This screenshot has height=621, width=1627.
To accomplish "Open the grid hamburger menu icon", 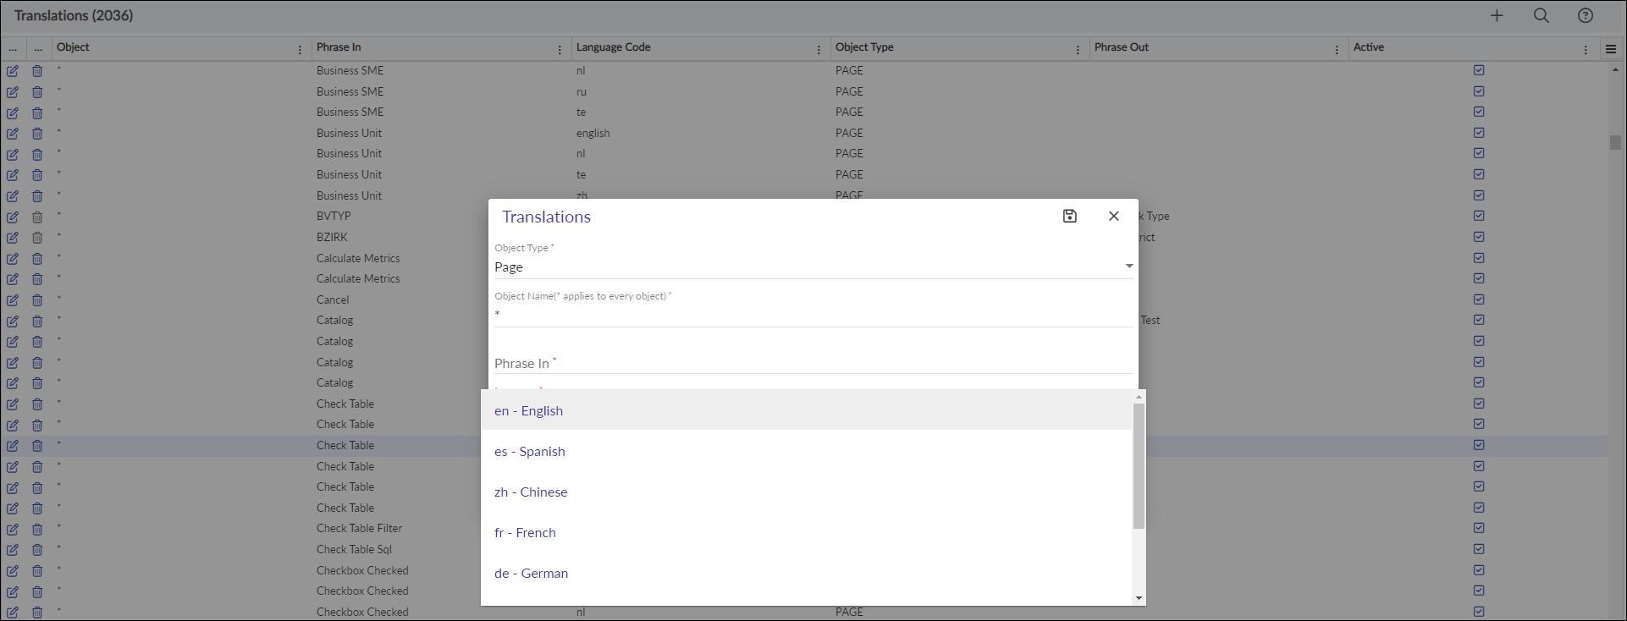I will coord(1611,49).
